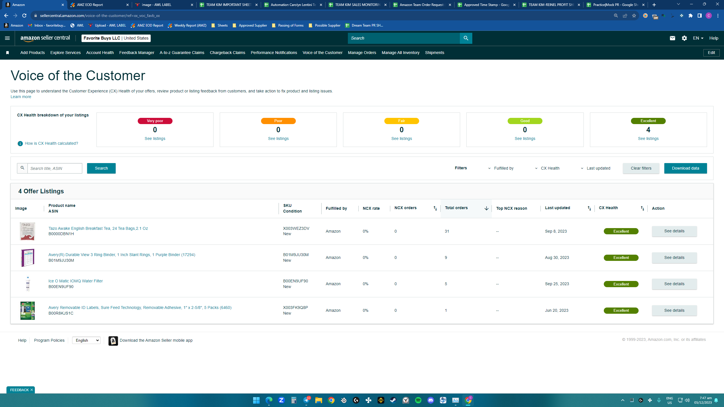Open the AWL bookmark
This screenshot has height=407, width=724.
click(x=77, y=25)
